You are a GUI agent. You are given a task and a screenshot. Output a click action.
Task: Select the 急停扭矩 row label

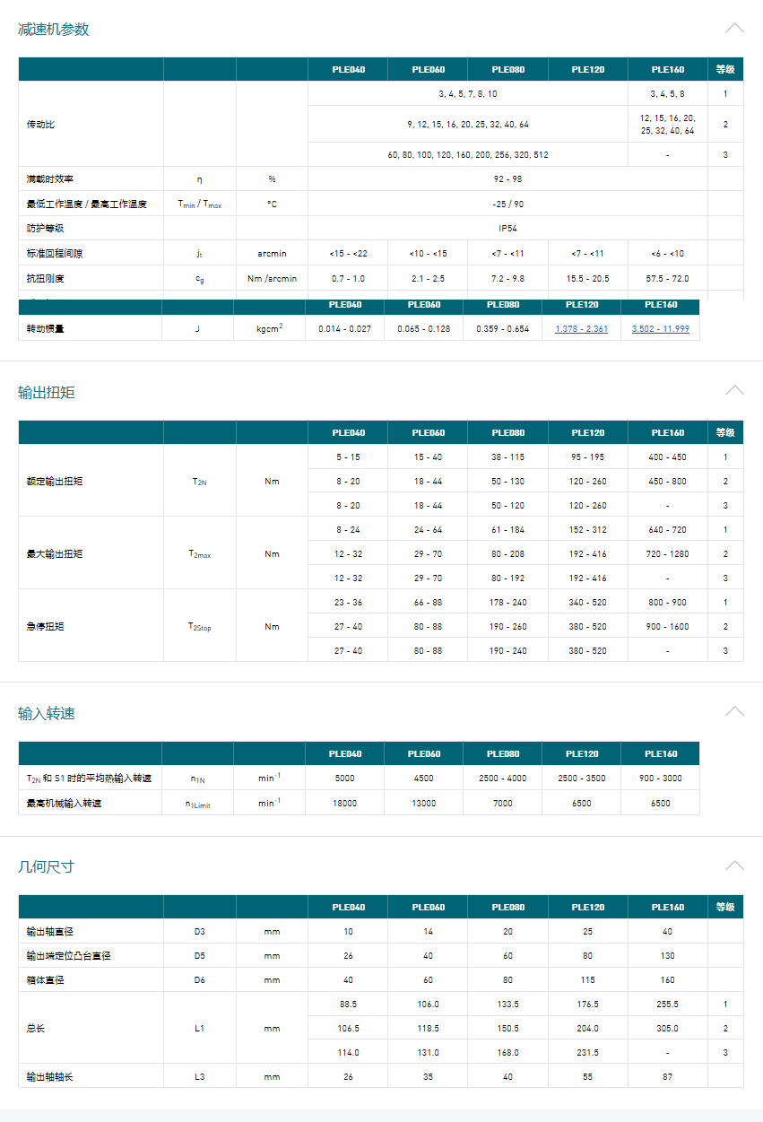tap(45, 626)
